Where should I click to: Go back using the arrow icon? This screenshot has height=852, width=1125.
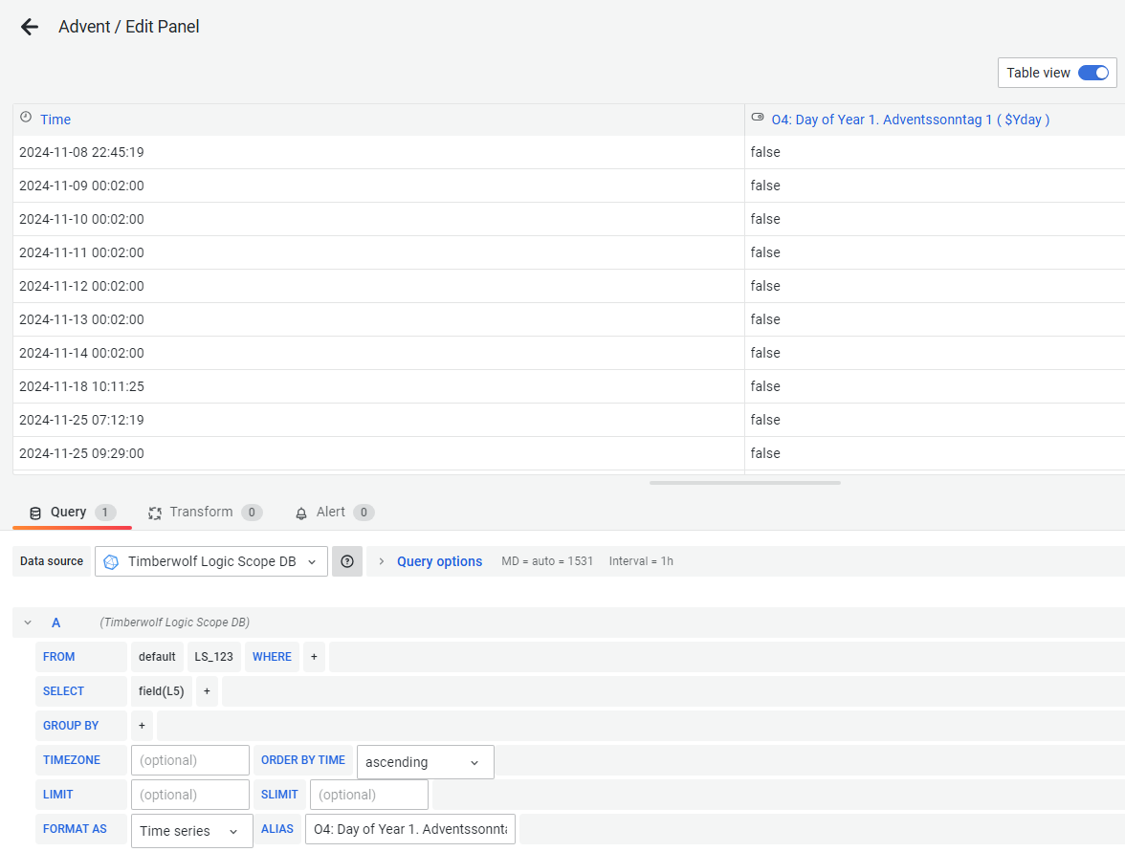pos(30,27)
